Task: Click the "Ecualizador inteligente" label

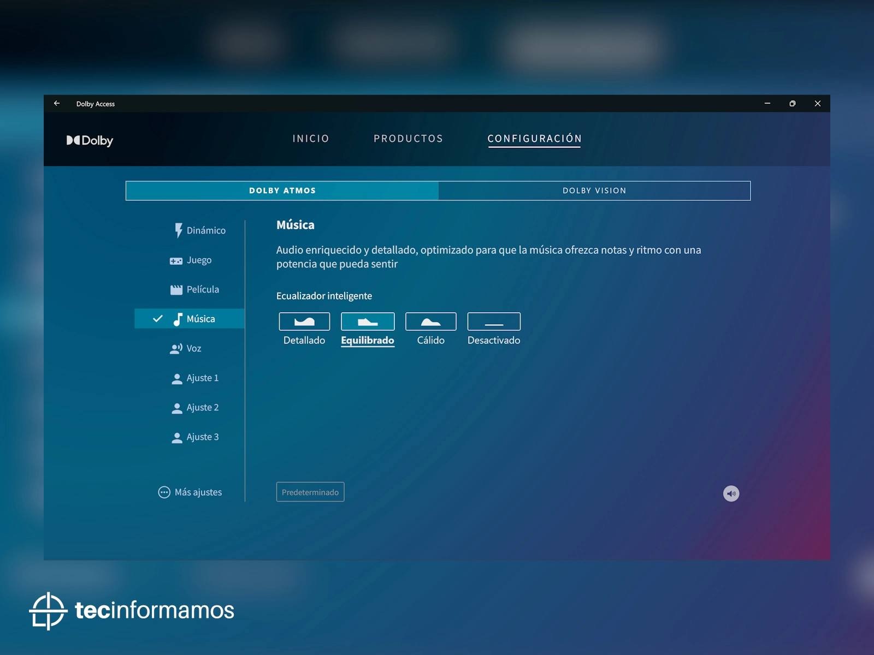Action: (324, 296)
